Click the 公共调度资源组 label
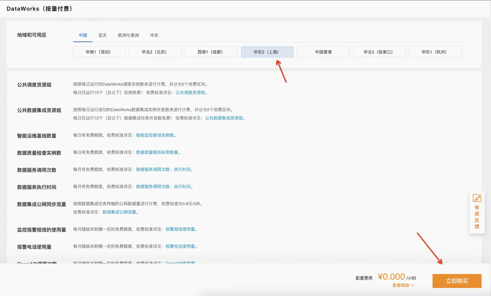The image size is (491, 296). pyautogui.click(x=34, y=85)
